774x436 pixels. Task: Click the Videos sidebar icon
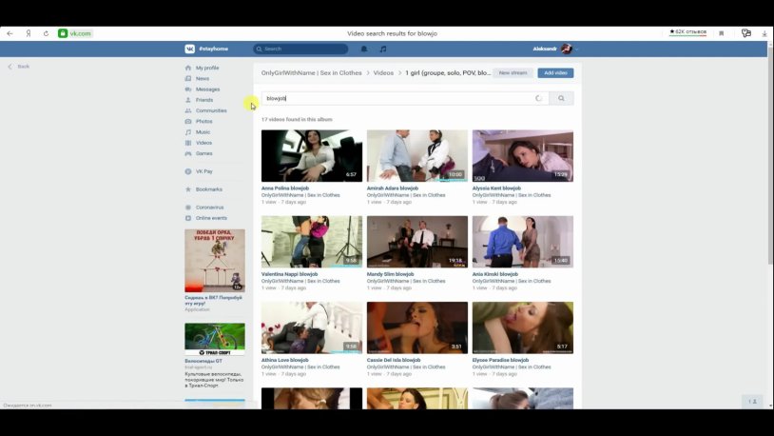click(188, 143)
